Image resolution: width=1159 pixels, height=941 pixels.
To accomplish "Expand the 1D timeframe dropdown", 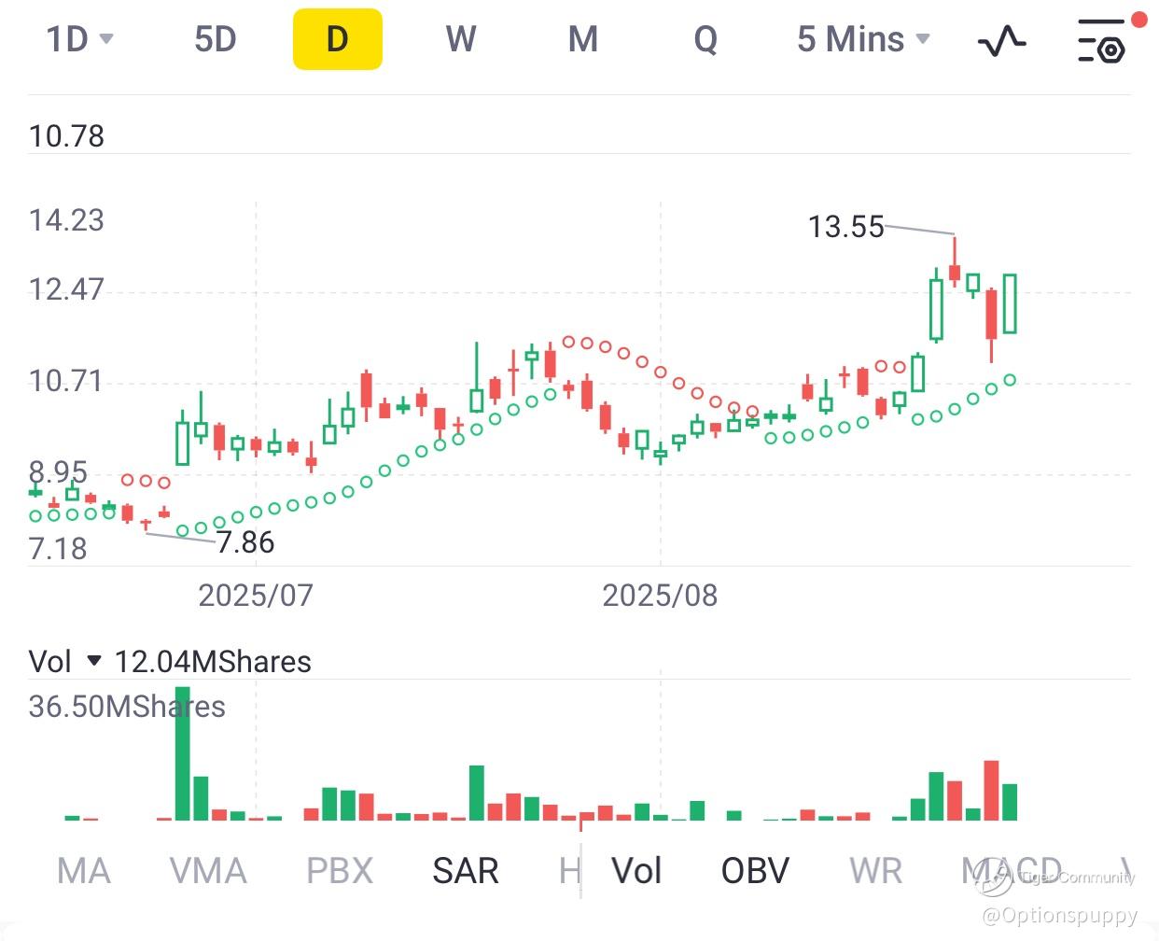I will pos(80,39).
